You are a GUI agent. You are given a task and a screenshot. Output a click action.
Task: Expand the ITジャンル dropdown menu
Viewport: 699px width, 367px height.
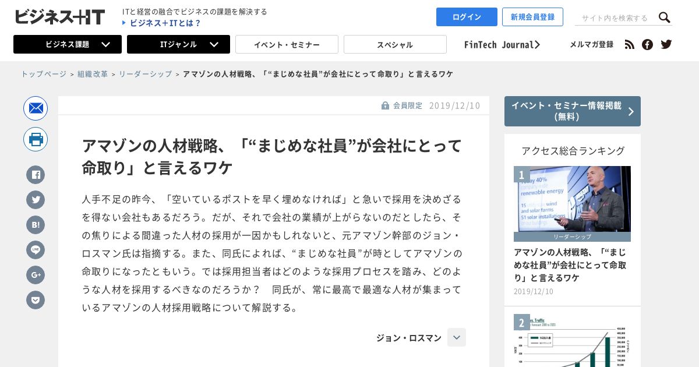(178, 44)
